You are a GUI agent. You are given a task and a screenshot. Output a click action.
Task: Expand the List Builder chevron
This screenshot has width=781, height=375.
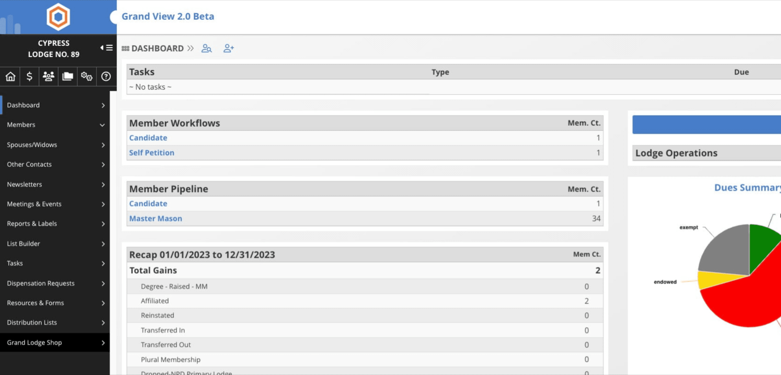[x=103, y=244]
